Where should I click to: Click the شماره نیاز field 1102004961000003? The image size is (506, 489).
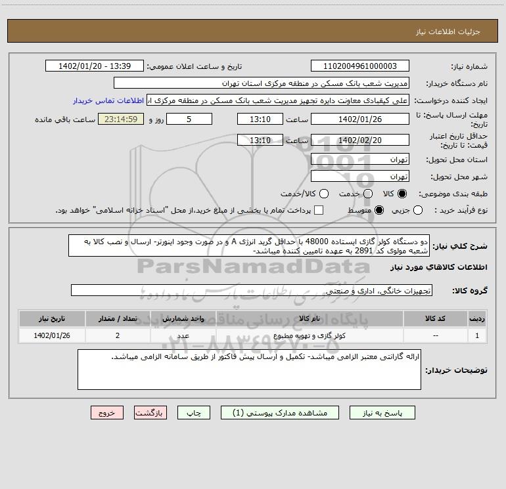(360, 66)
